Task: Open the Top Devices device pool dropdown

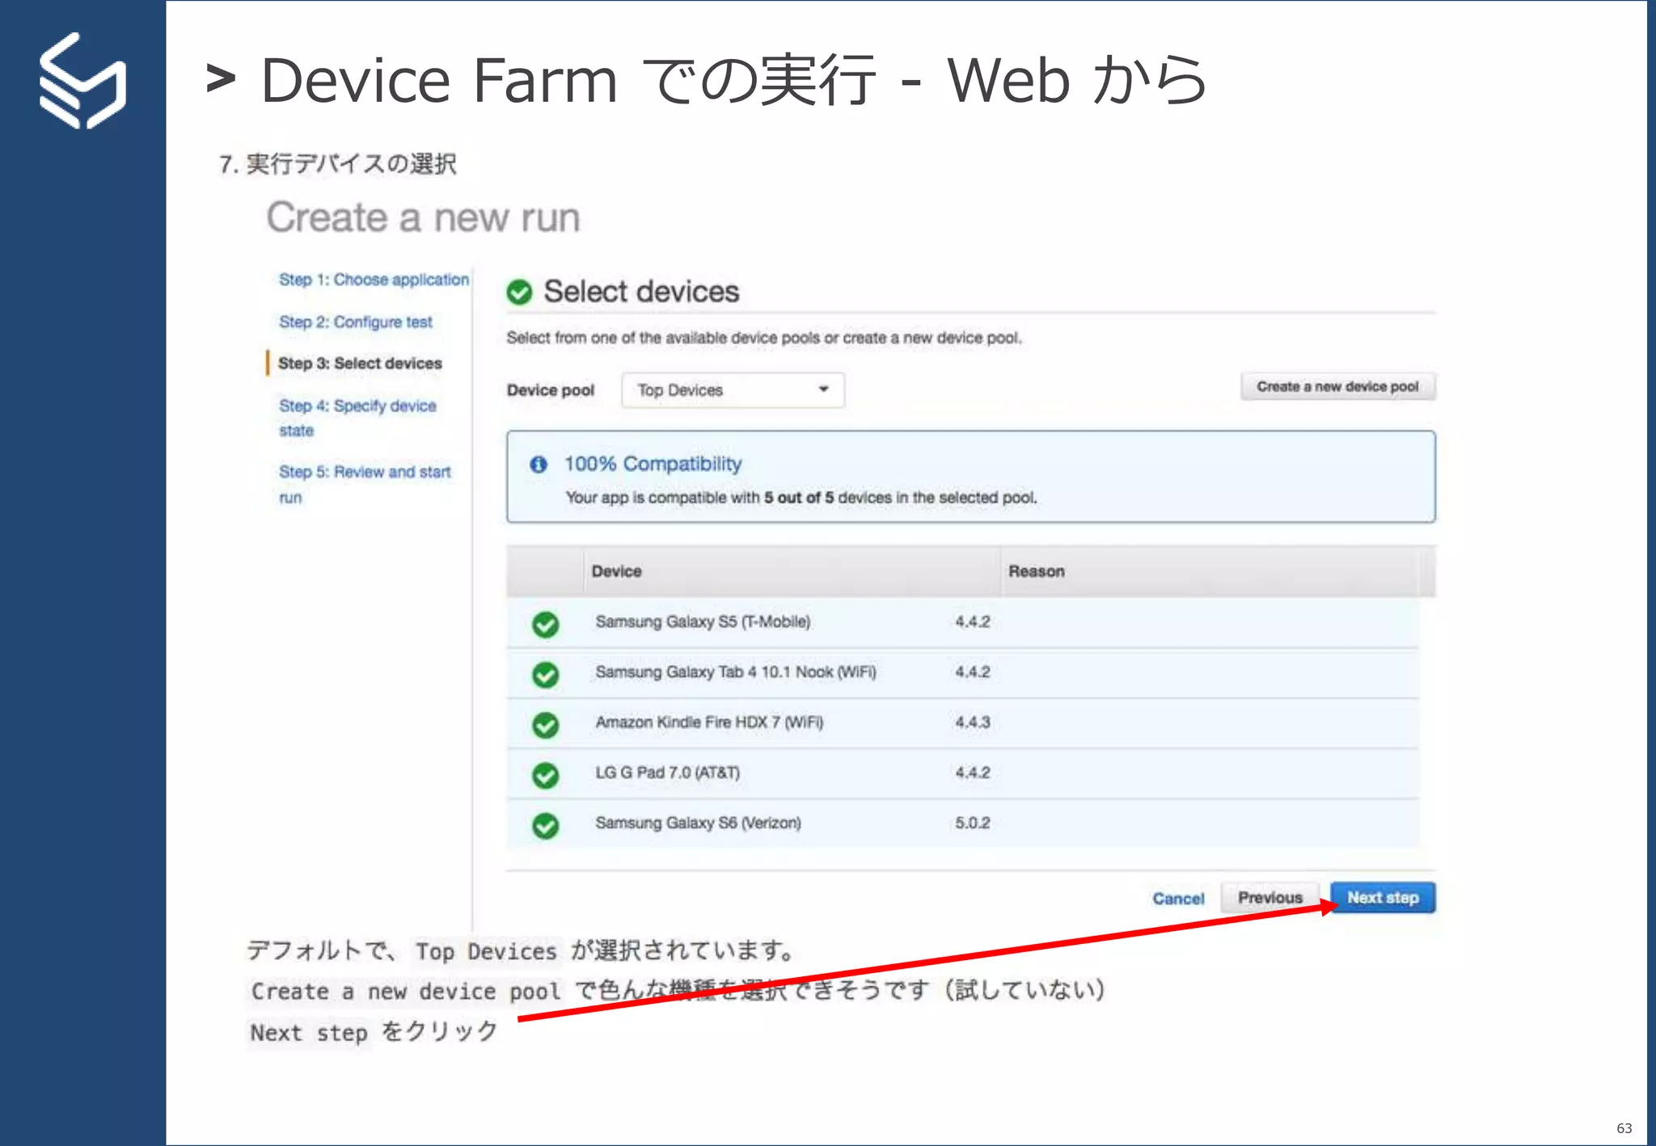Action: (x=733, y=390)
